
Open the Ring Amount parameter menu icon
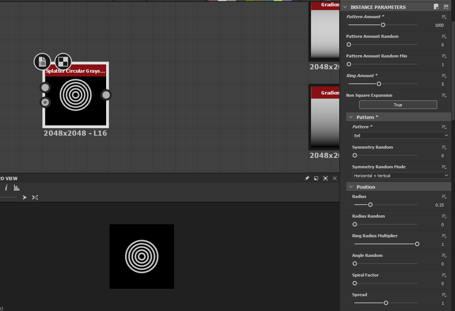[444, 76]
